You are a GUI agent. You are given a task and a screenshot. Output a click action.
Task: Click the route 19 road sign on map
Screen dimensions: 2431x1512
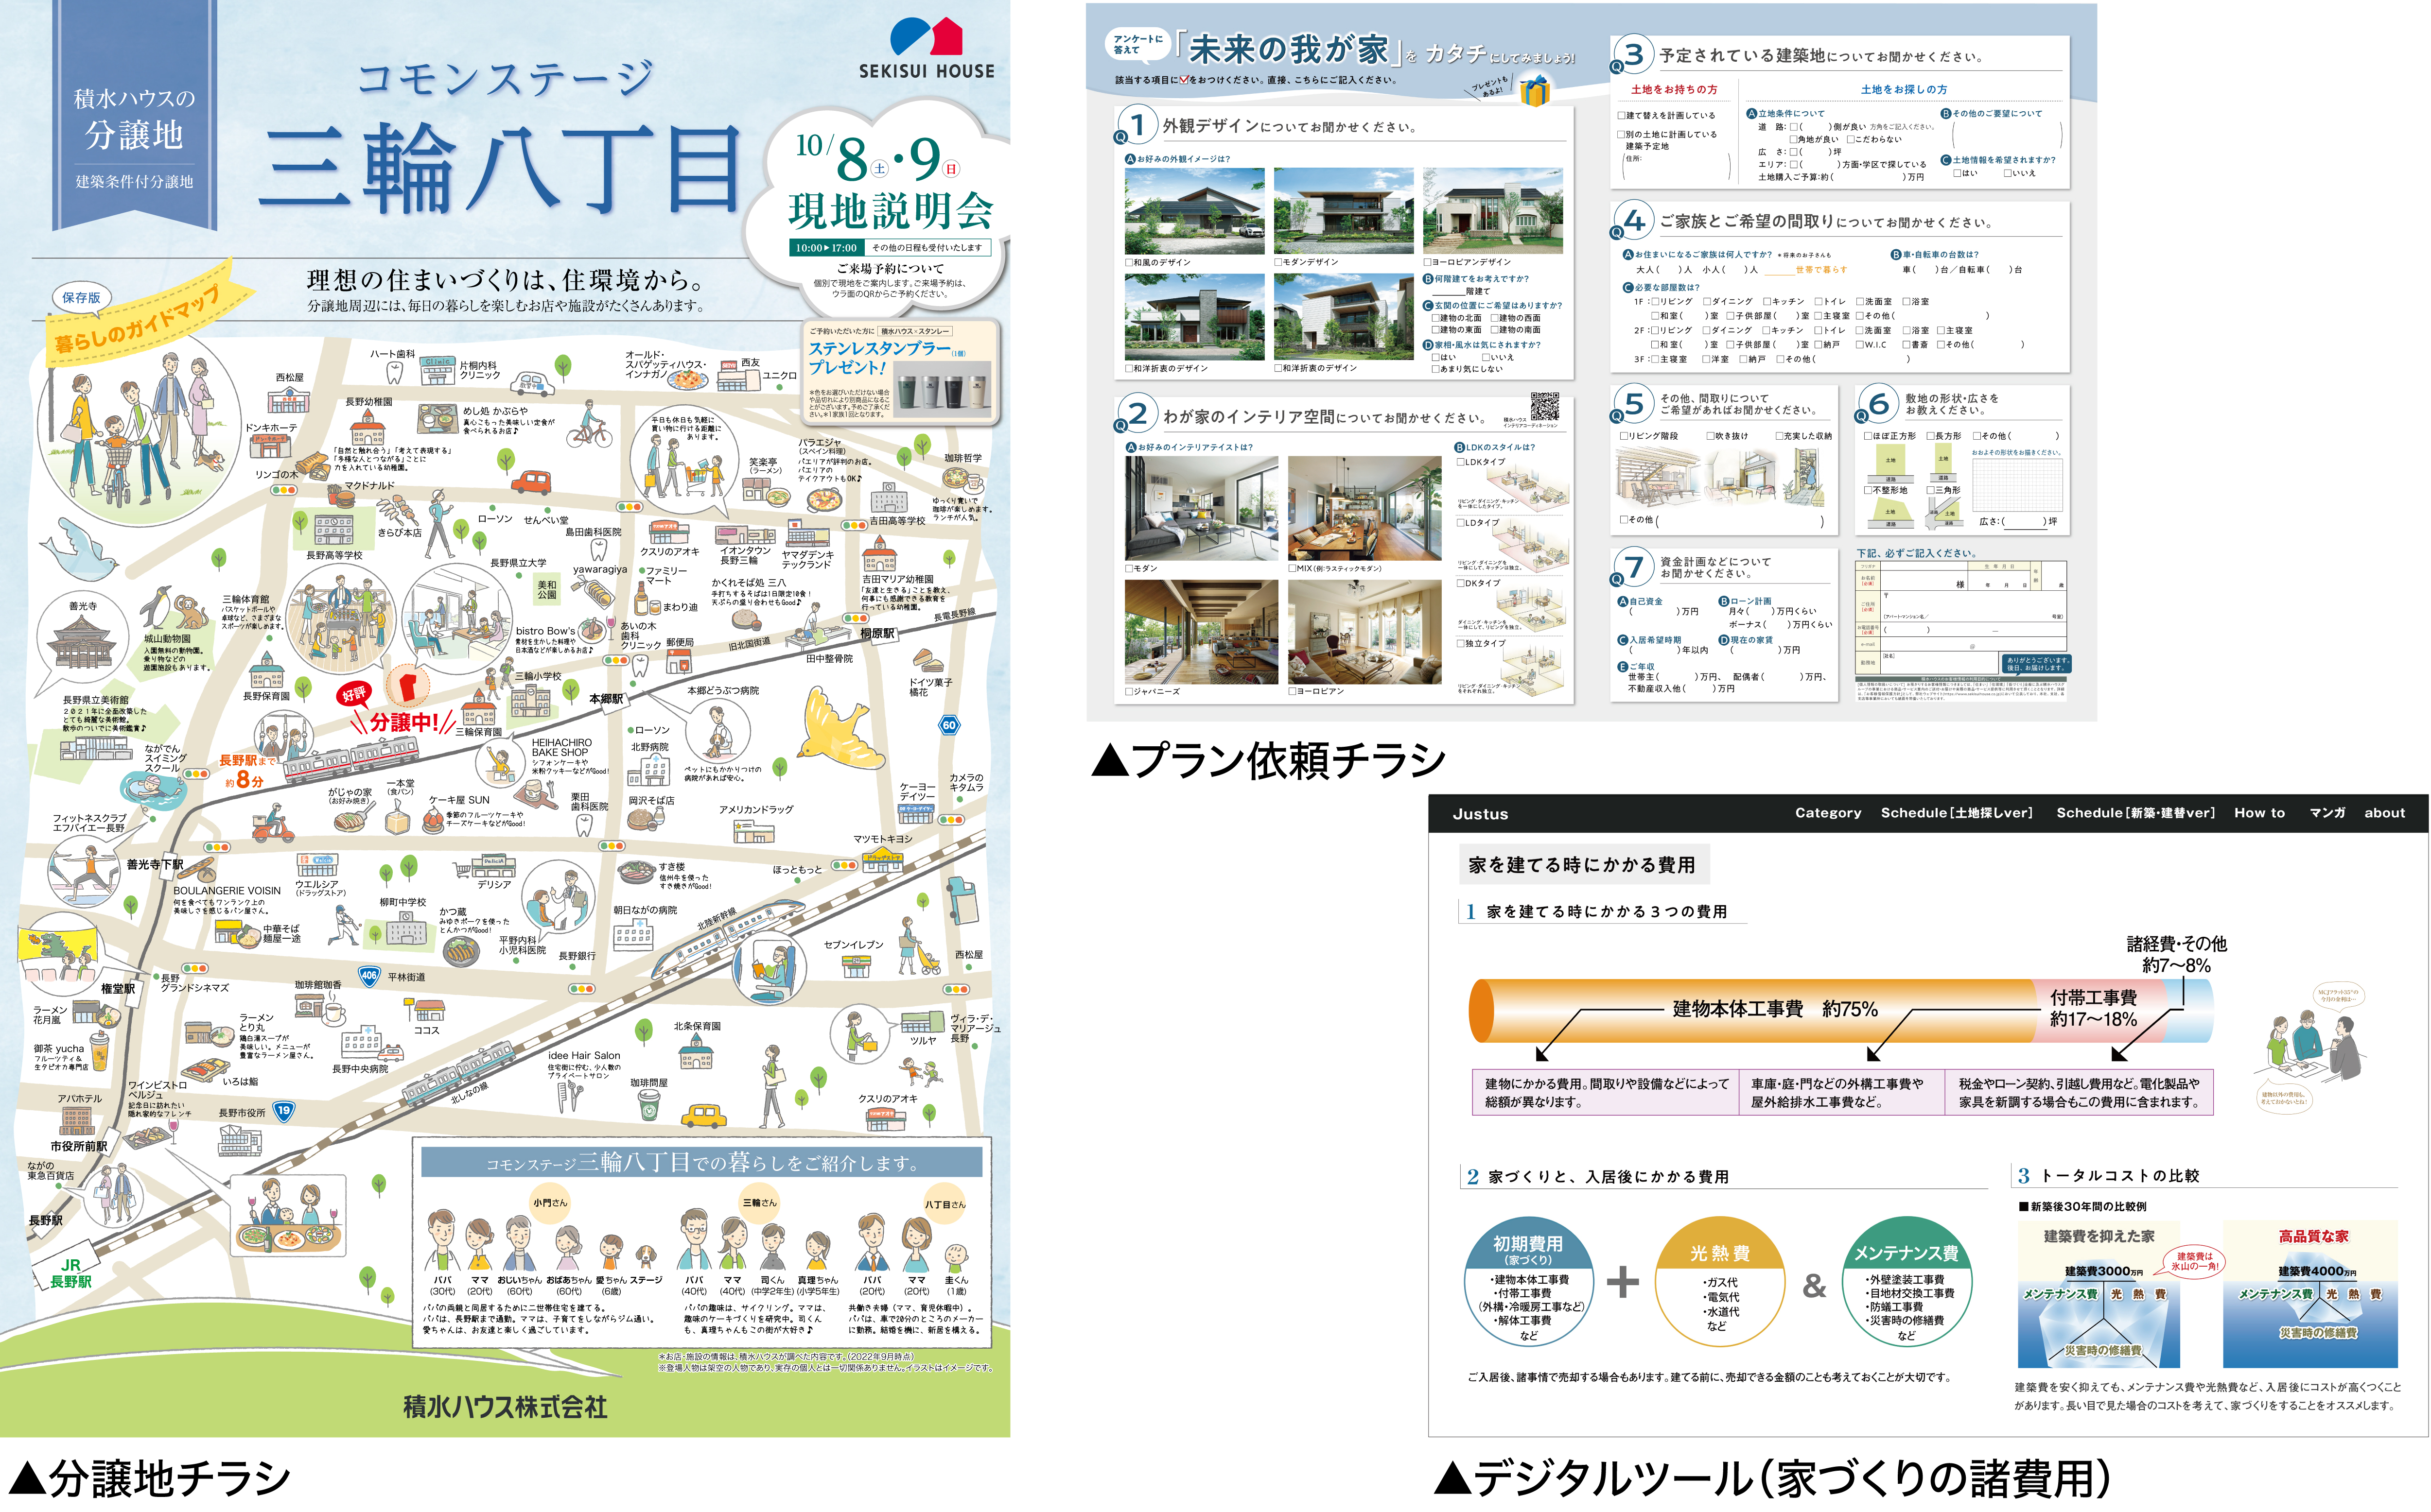tap(284, 1110)
